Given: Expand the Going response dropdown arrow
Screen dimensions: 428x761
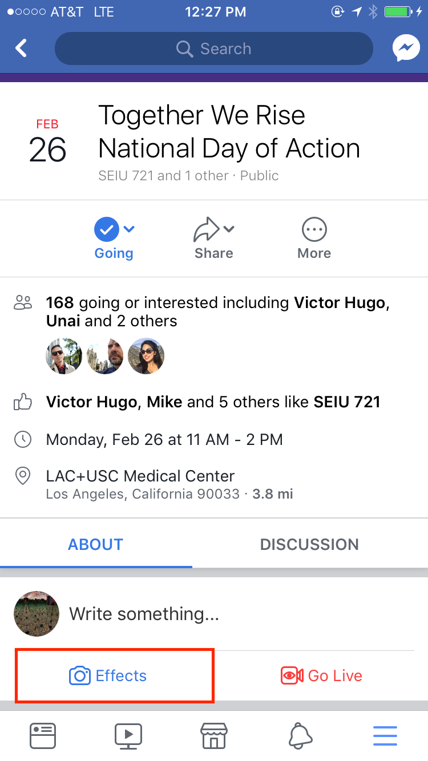Looking at the screenshot, I should pyautogui.click(x=130, y=229).
